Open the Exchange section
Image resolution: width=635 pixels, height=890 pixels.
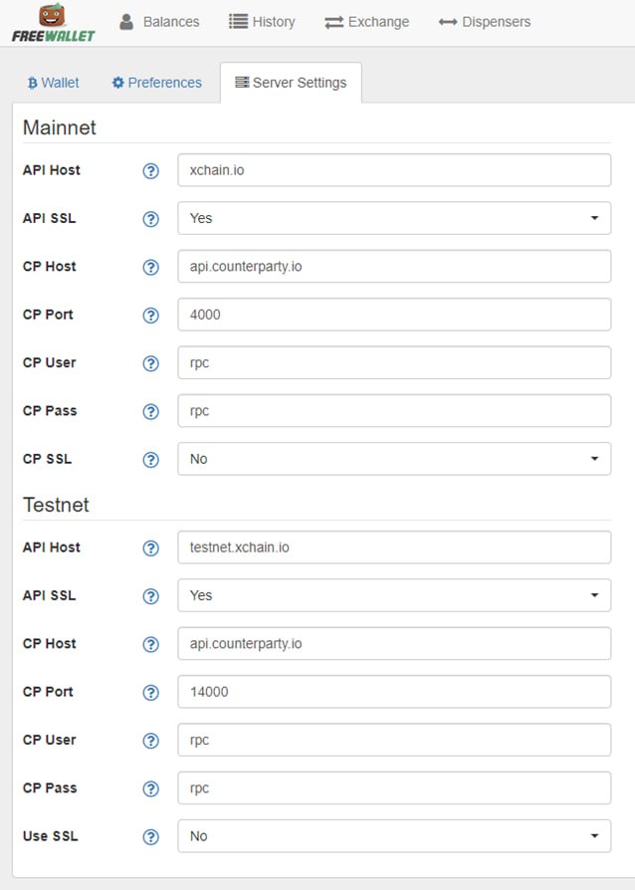coord(366,22)
